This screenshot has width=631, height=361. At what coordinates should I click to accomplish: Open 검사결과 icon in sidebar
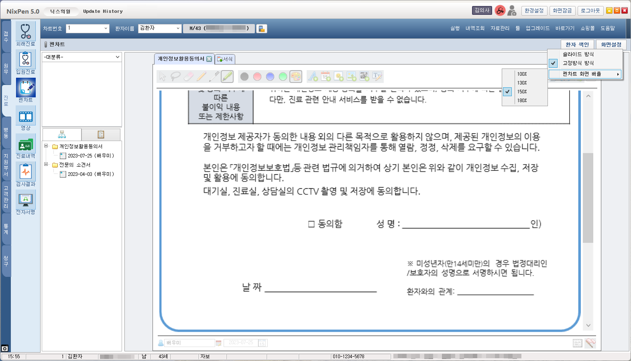pos(26,174)
